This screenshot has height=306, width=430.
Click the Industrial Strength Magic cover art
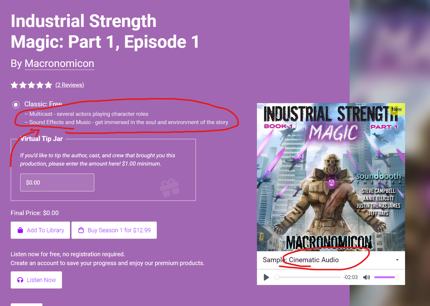[331, 177]
